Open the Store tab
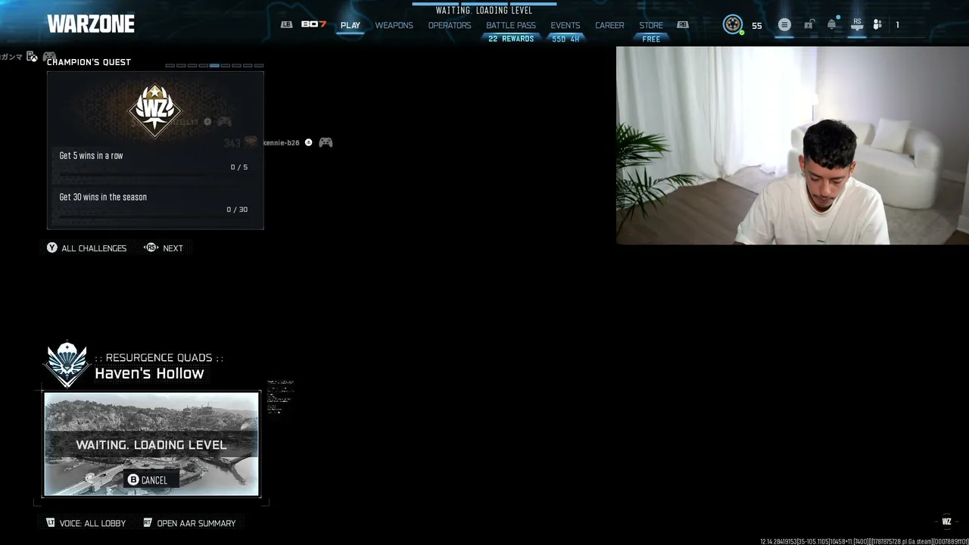The height and width of the screenshot is (545, 969). click(651, 25)
